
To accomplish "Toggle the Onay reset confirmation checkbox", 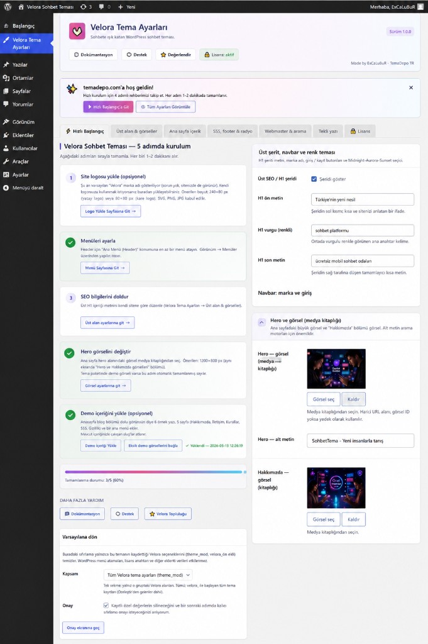I will [x=106, y=606].
